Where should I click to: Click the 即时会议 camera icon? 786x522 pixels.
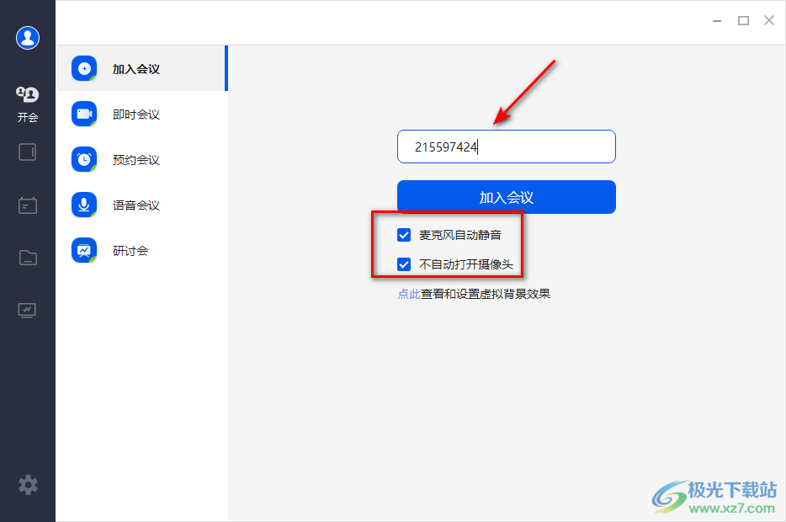click(84, 114)
